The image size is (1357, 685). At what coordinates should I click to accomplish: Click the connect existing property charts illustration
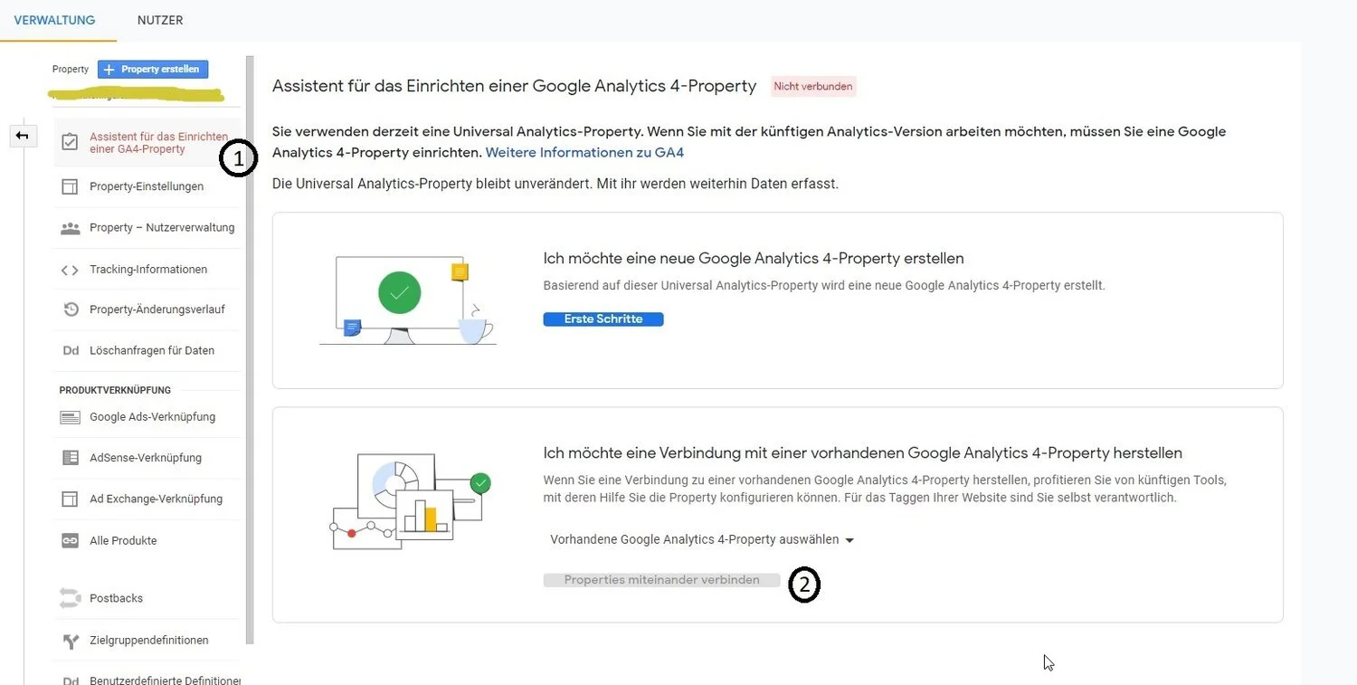pyautogui.click(x=411, y=500)
